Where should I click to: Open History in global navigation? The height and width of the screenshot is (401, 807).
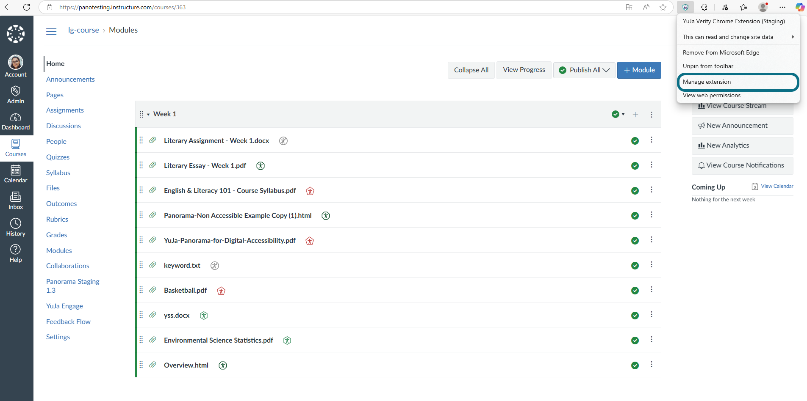[16, 227]
